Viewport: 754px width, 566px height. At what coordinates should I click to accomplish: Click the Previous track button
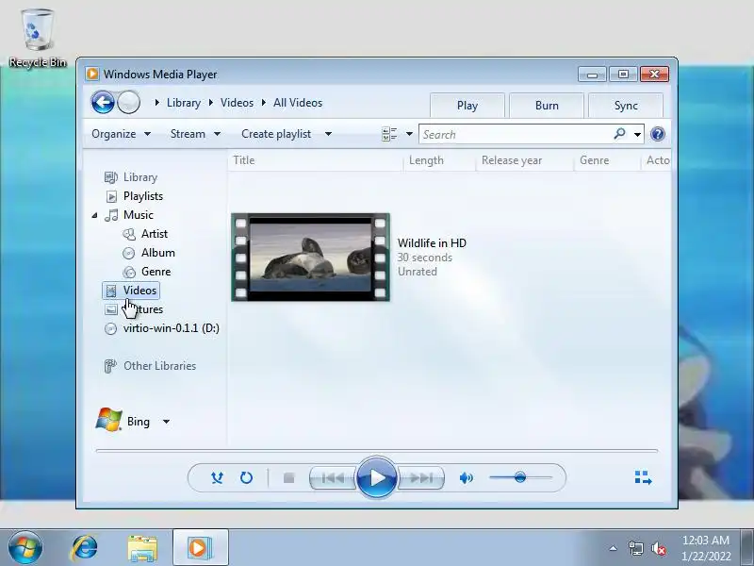(x=333, y=478)
